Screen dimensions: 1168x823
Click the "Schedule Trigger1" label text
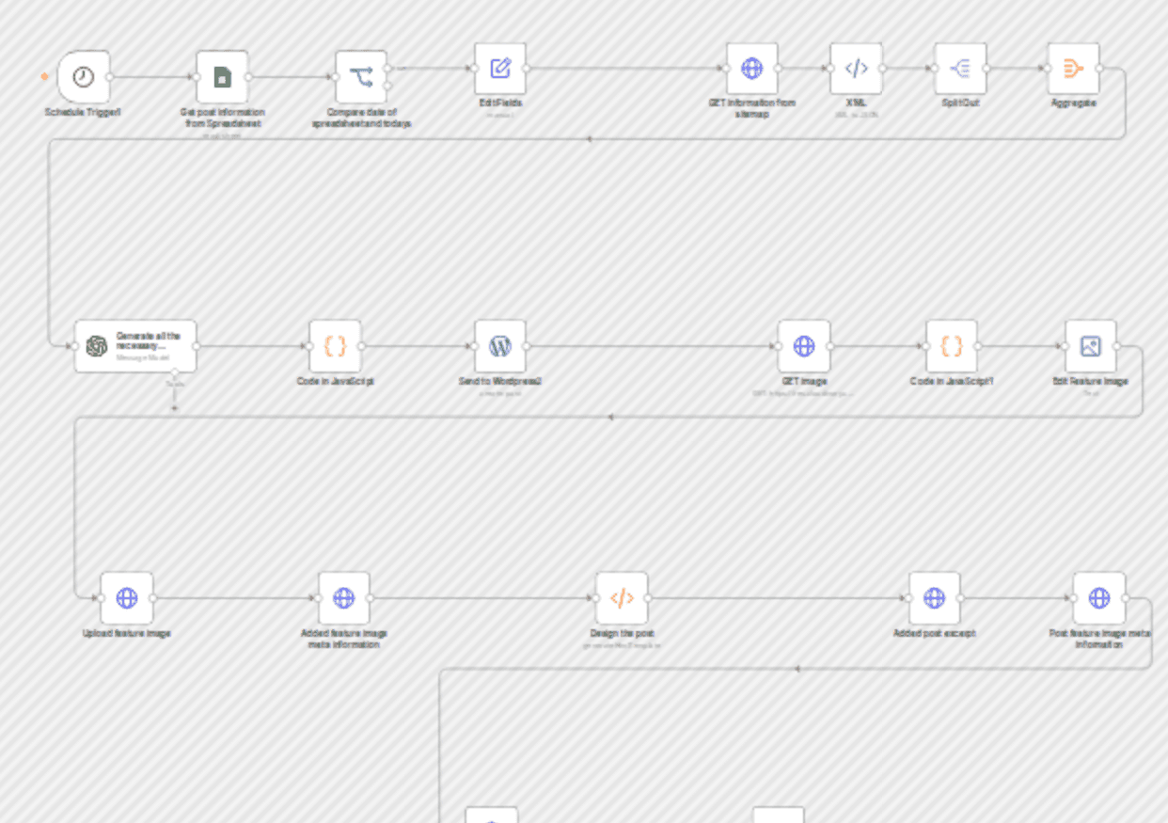83,112
